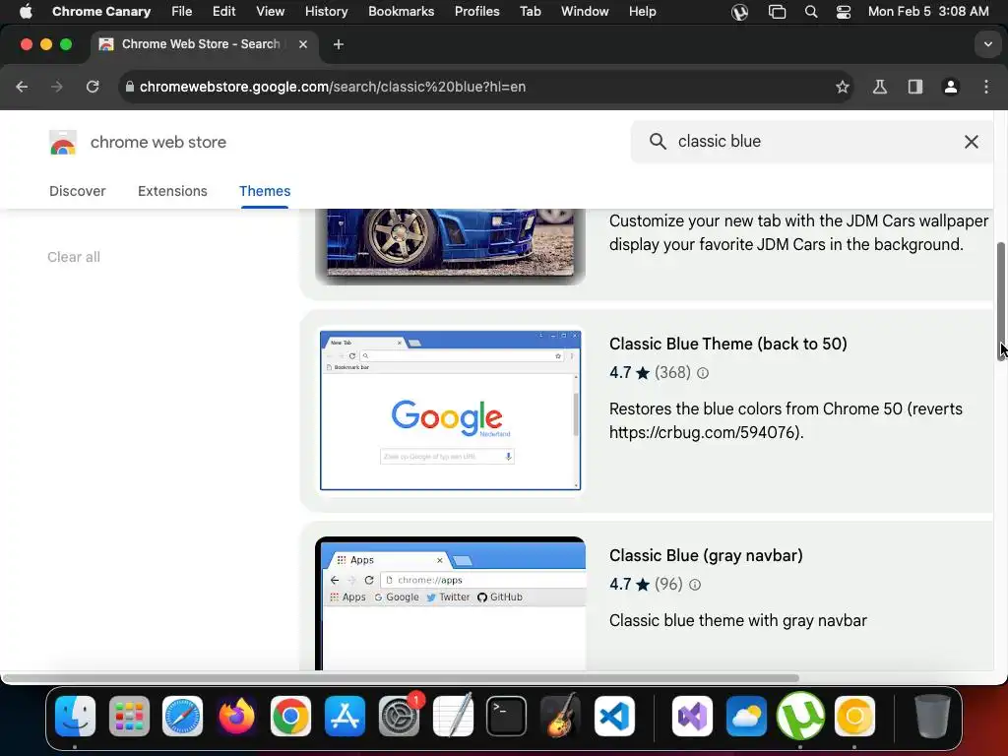Click the Clear all filters link
This screenshot has height=756, width=1008.
pyautogui.click(x=74, y=257)
